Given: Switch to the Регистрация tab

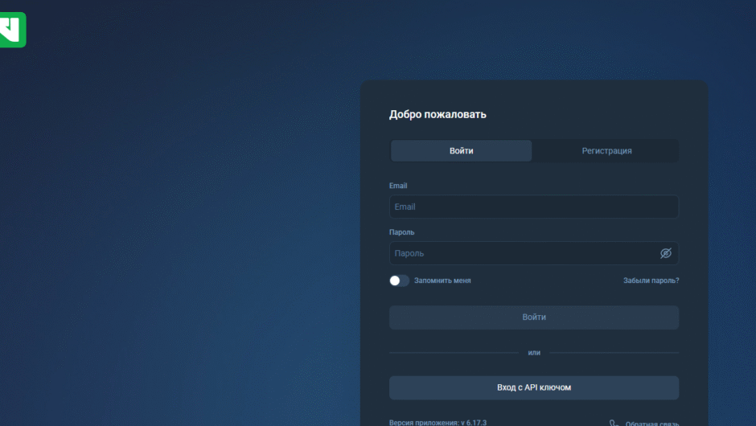Looking at the screenshot, I should (x=606, y=151).
